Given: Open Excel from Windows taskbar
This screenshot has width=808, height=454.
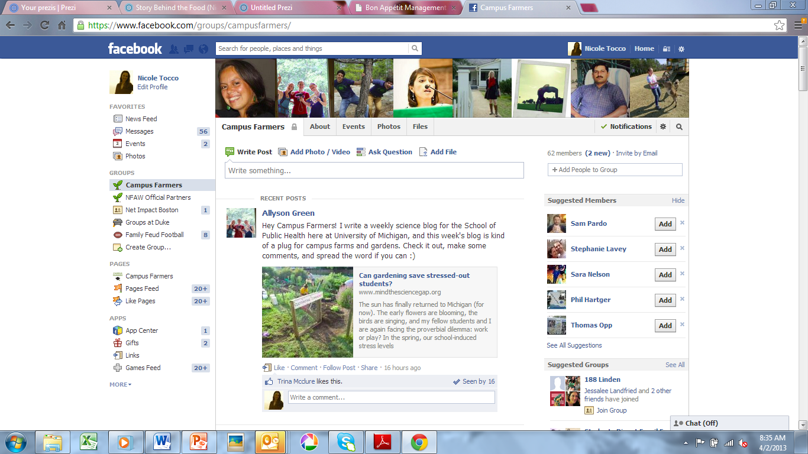Looking at the screenshot, I should pyautogui.click(x=89, y=442).
